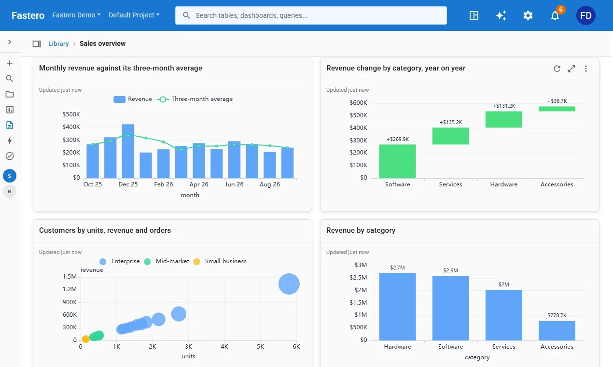Click the Services bar labeled +$135.2K
The image size is (613, 367).
451,136
